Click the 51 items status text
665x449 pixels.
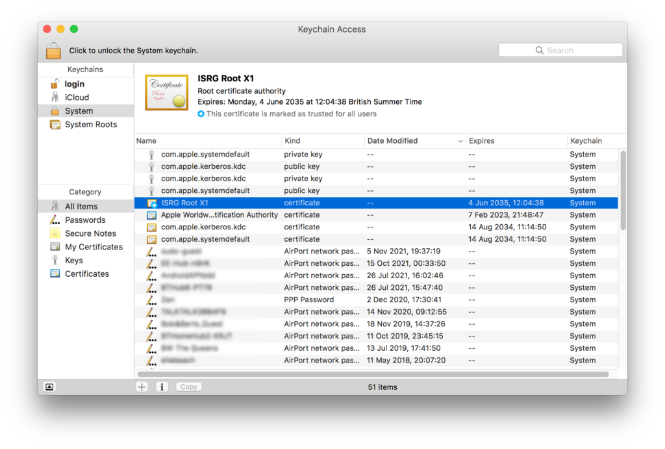[383, 387]
